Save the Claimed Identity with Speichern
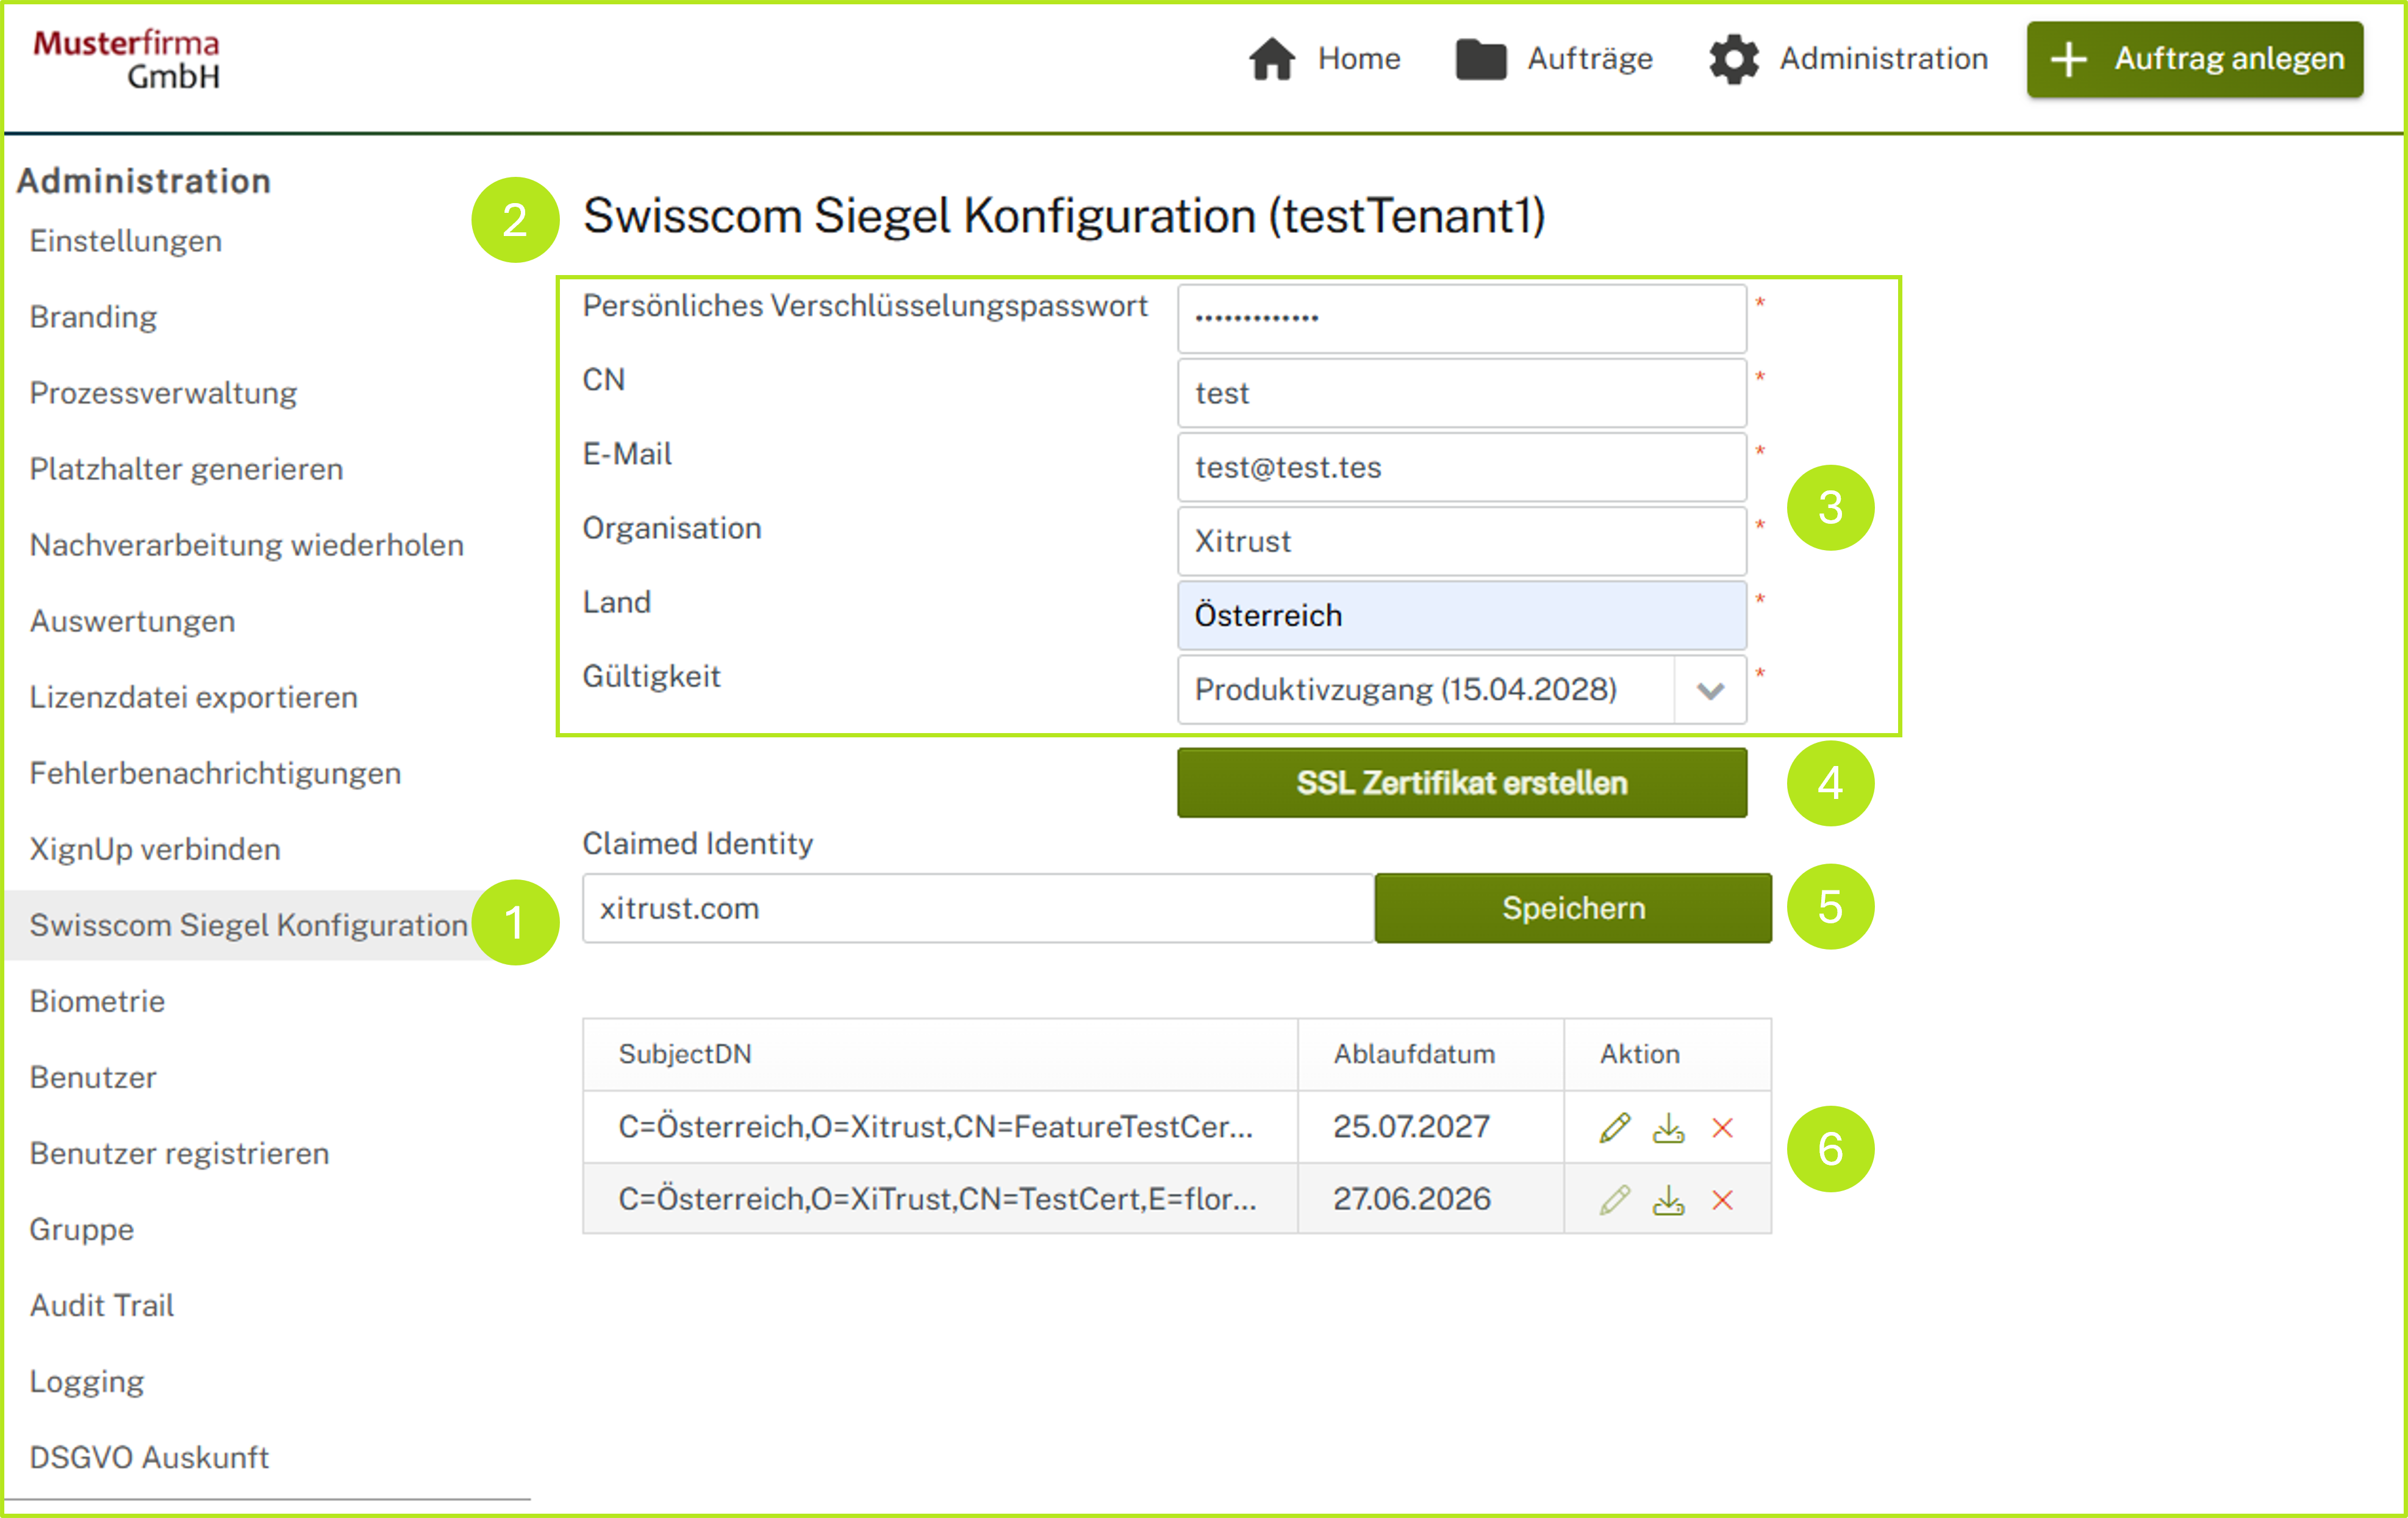The height and width of the screenshot is (1518, 2408). [x=1572, y=908]
